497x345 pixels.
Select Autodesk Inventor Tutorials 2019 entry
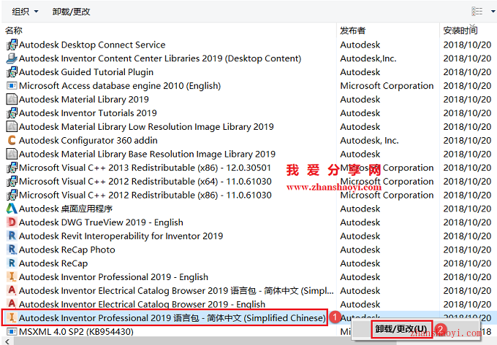88,113
